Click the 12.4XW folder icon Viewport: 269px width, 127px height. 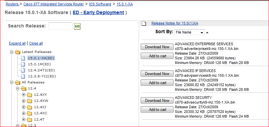pyautogui.click(x=30, y=101)
